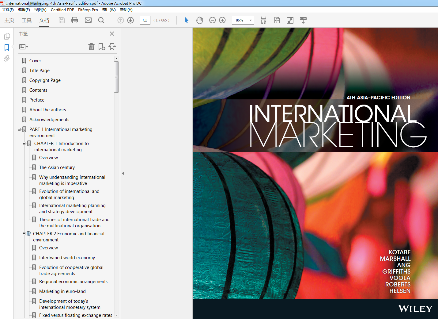Open Certified PDF menu
Viewport: 438px width, 319px height.
tap(62, 10)
